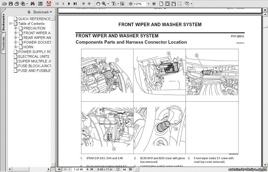This screenshot has width=268, height=172.
Task: Jump to last page in top toolbar
Action: pyautogui.click(x=75, y=4)
